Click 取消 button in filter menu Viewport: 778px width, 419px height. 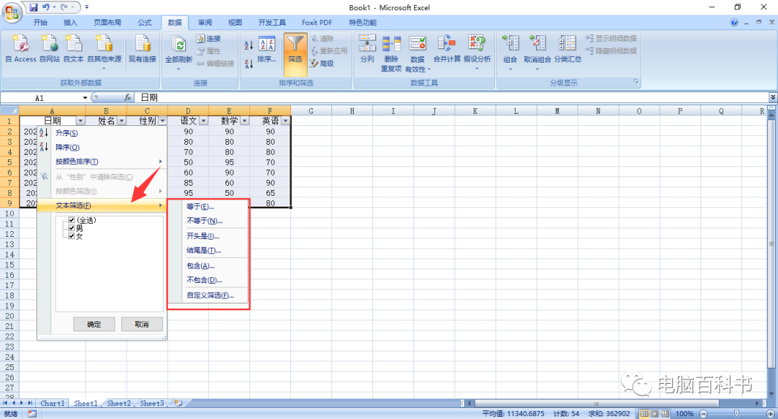coord(142,324)
